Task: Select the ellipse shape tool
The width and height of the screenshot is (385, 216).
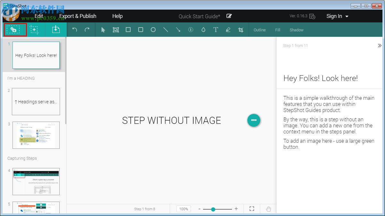Action: click(x=153, y=30)
